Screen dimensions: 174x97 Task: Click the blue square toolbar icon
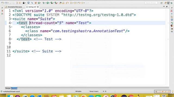coord(28,3)
